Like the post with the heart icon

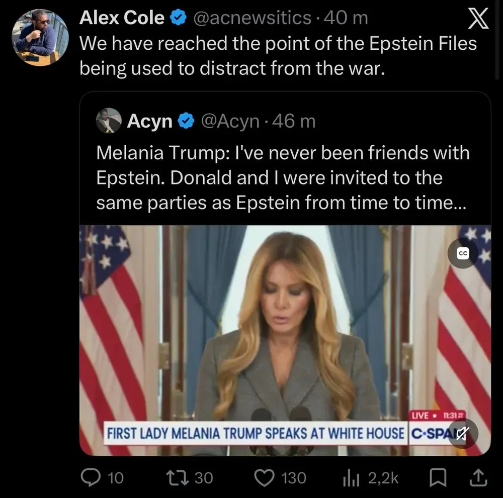264,477
